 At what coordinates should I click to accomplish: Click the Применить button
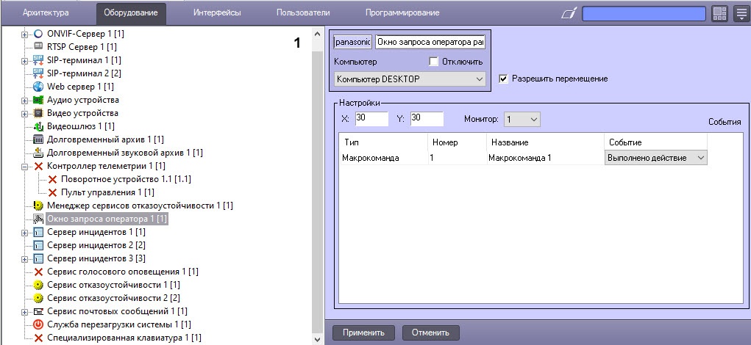(x=363, y=333)
